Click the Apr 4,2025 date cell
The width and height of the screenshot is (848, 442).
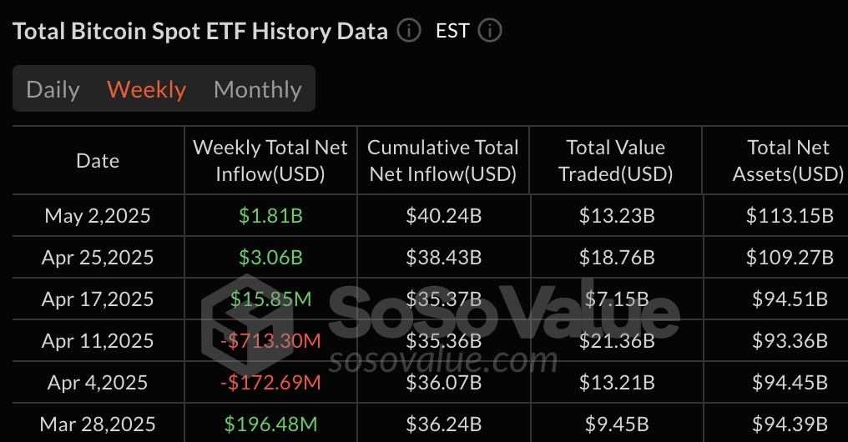click(98, 382)
